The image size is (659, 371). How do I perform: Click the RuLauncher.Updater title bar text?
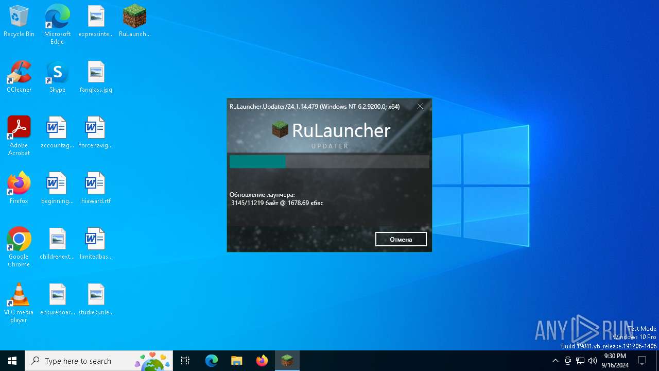[x=315, y=107]
